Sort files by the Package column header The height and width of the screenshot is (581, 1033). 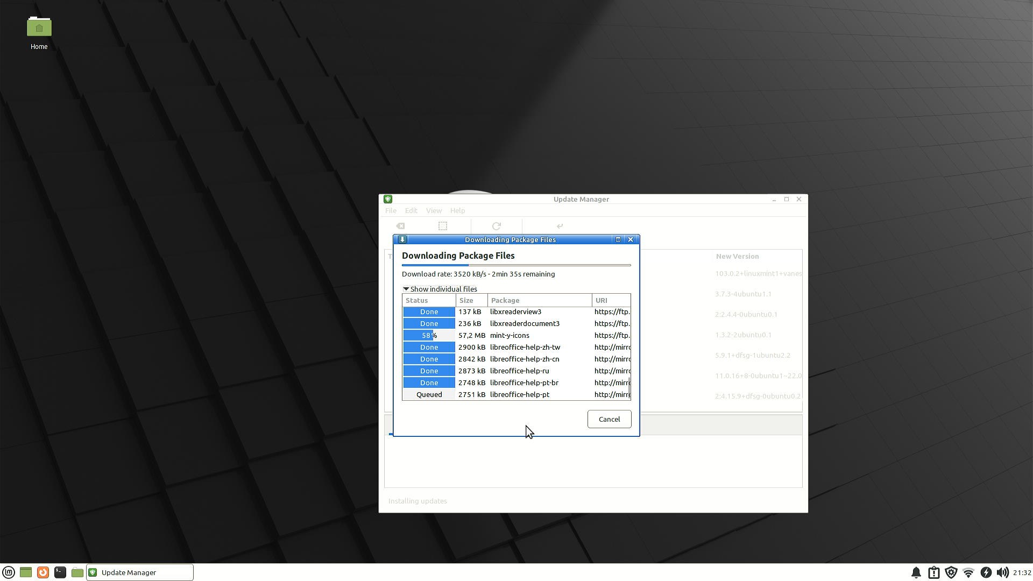[539, 300]
